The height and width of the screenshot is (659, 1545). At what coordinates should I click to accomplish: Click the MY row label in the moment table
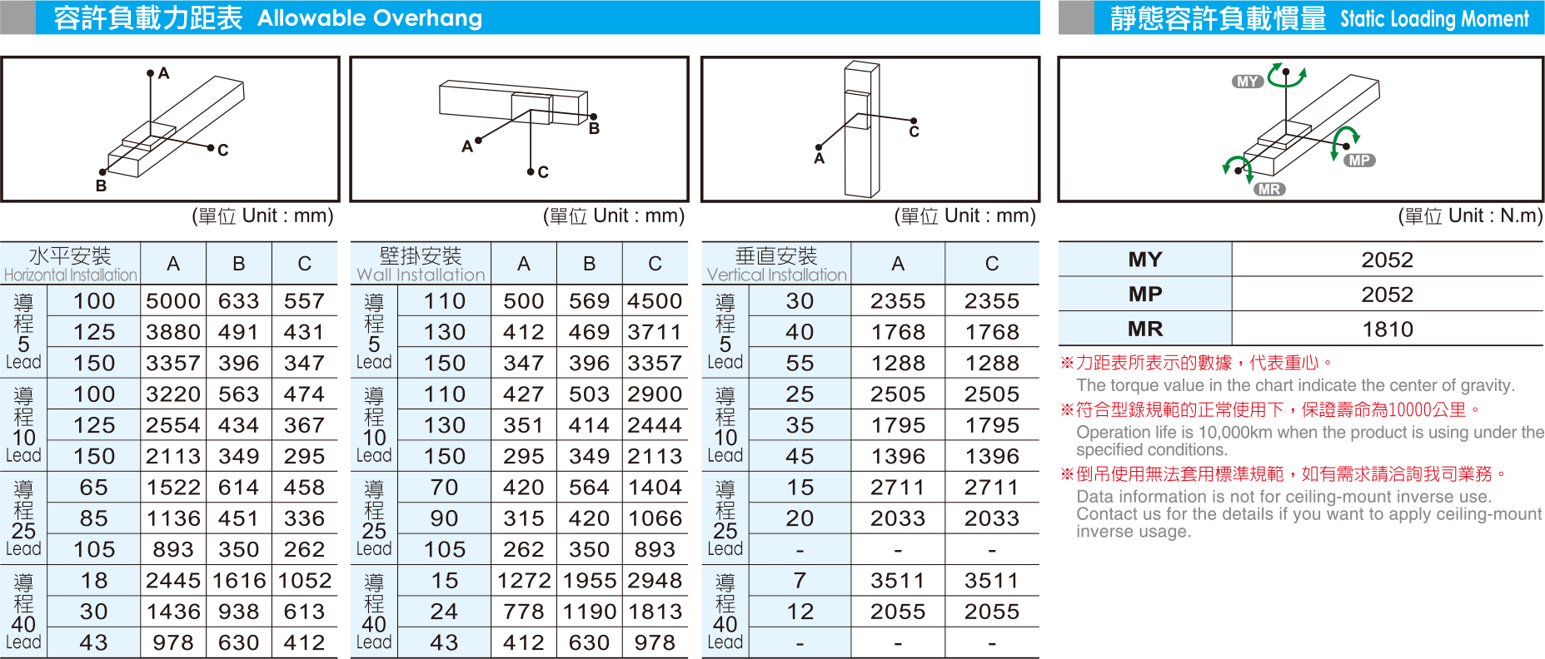[x=1144, y=260]
